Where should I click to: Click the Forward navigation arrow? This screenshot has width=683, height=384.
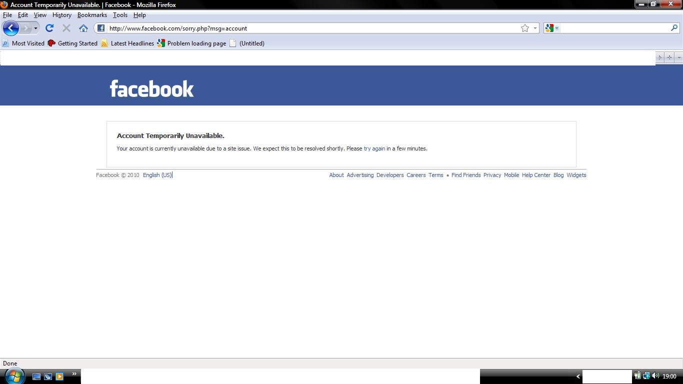(26, 28)
